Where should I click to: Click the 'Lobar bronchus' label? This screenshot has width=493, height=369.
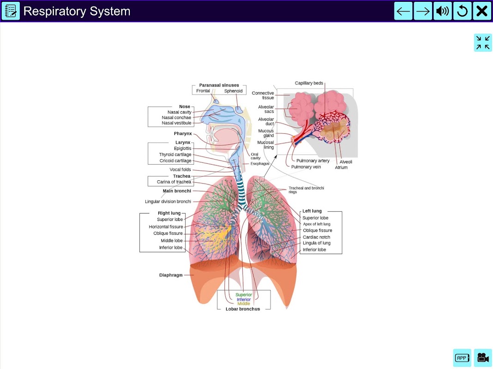(x=243, y=309)
